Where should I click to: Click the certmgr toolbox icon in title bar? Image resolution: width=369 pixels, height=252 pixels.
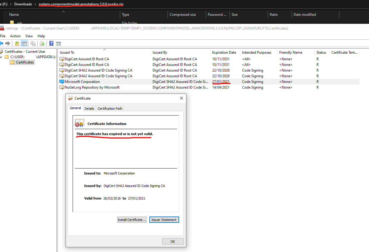[x=2, y=28]
